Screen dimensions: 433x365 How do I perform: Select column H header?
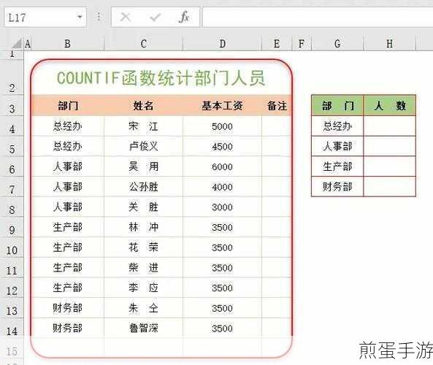pos(389,43)
